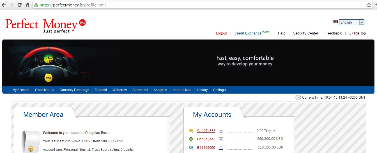Open Statement menu item

pos(140,90)
